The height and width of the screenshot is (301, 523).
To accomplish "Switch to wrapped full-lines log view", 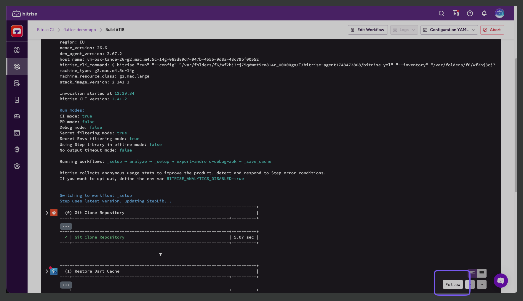I will tap(482, 273).
